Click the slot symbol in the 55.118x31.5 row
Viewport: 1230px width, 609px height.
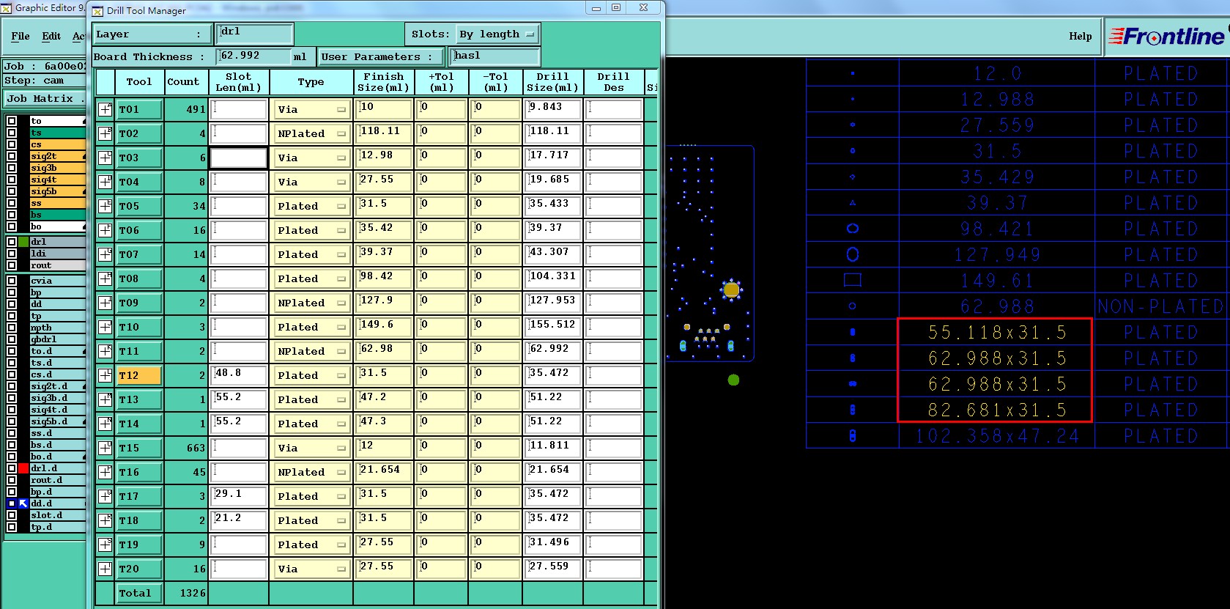852,332
